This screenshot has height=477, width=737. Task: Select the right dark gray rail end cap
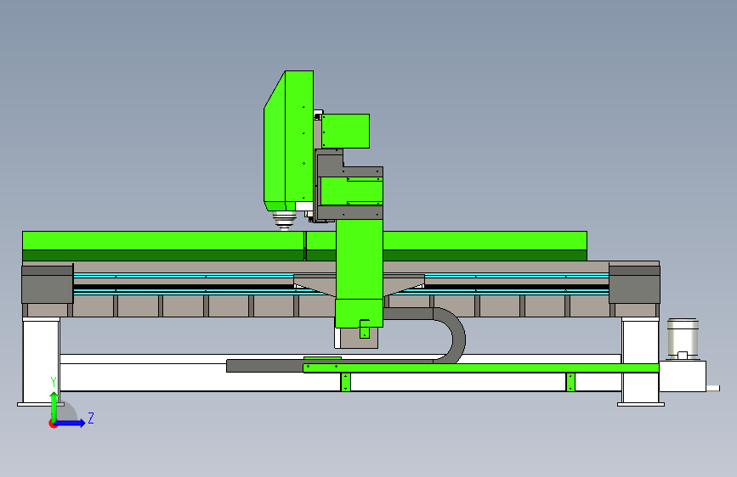click(634, 284)
